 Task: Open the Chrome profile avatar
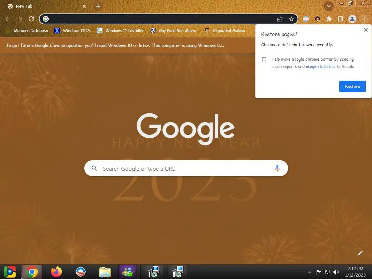(352, 19)
